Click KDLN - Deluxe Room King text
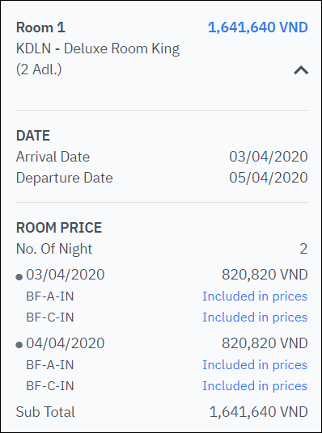This screenshot has height=433, width=322. click(98, 49)
